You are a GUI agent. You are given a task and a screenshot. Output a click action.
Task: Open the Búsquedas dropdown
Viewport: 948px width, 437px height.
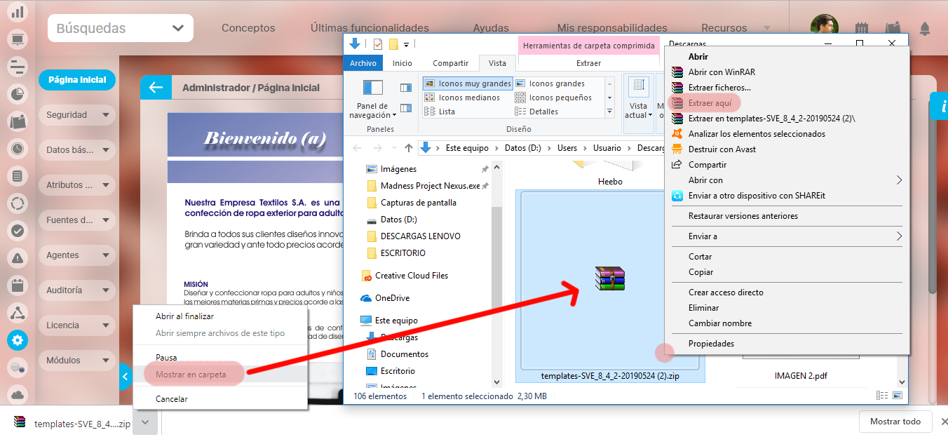tap(120, 29)
